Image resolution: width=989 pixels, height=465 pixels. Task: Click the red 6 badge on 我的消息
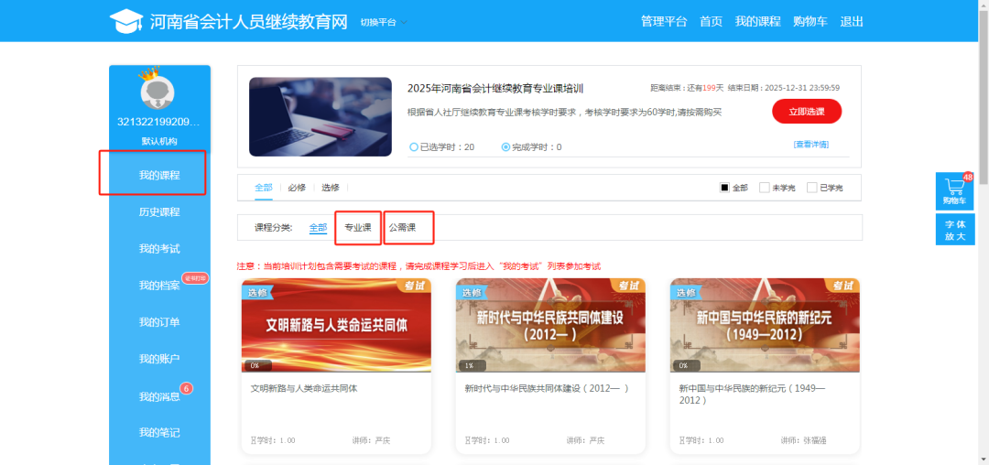pyautogui.click(x=186, y=388)
